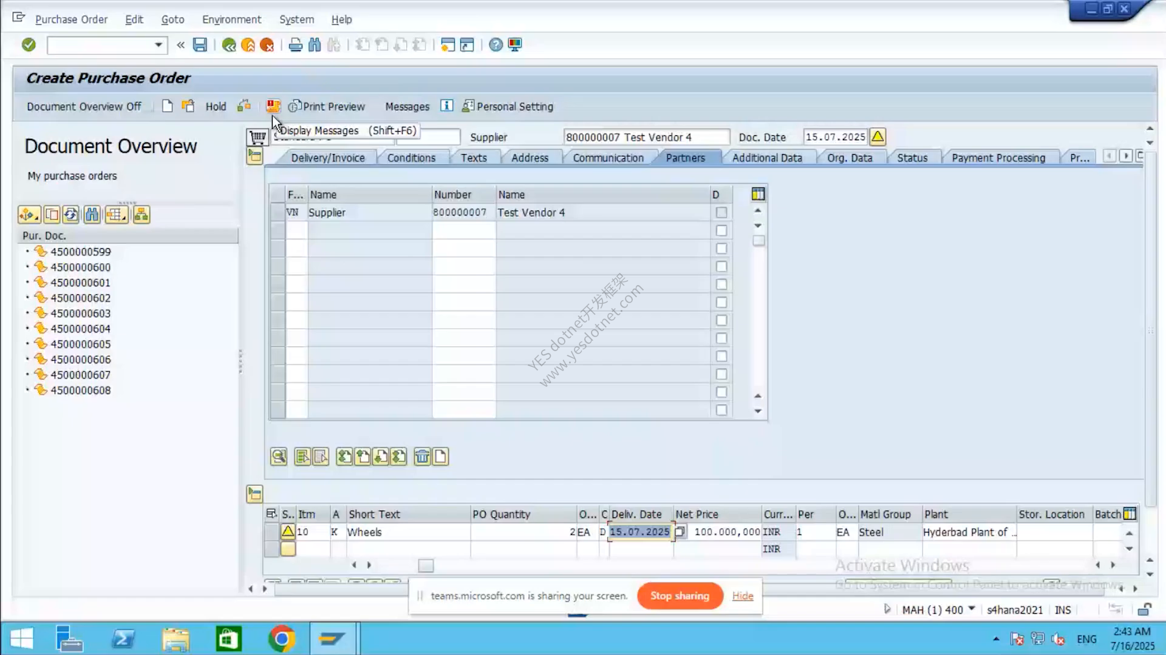Click the Hide link in sharing bar
The height and width of the screenshot is (655, 1166).
click(x=743, y=596)
